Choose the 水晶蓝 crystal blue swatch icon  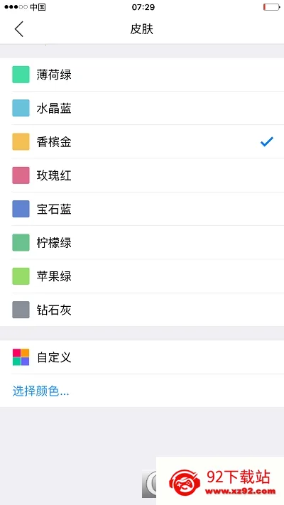tap(21, 108)
